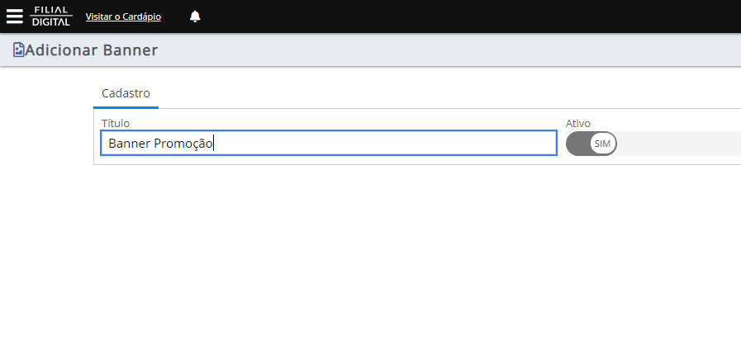Click the SIM knob on the Ativo switch
The width and height of the screenshot is (741, 359).
[x=602, y=144]
